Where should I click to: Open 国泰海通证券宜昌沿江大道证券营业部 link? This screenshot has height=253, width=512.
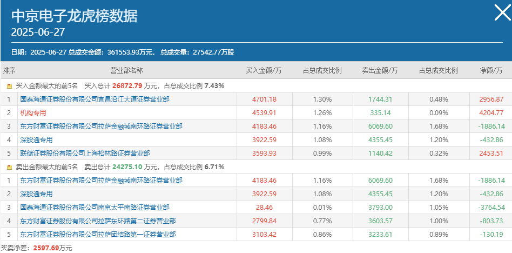(x=95, y=99)
